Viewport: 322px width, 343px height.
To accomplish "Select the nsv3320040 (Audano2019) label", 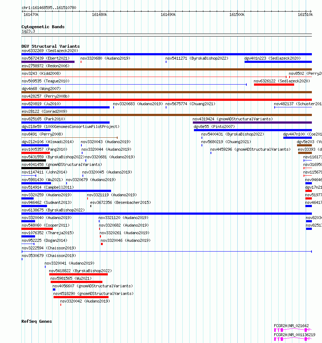I will tap(47, 218).
